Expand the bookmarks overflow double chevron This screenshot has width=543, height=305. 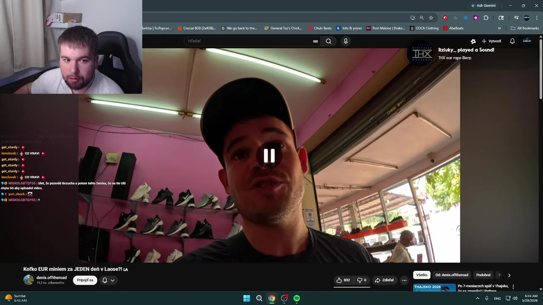pyautogui.click(x=499, y=28)
